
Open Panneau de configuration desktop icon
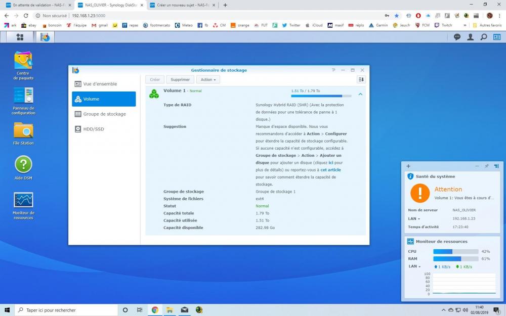click(23, 96)
